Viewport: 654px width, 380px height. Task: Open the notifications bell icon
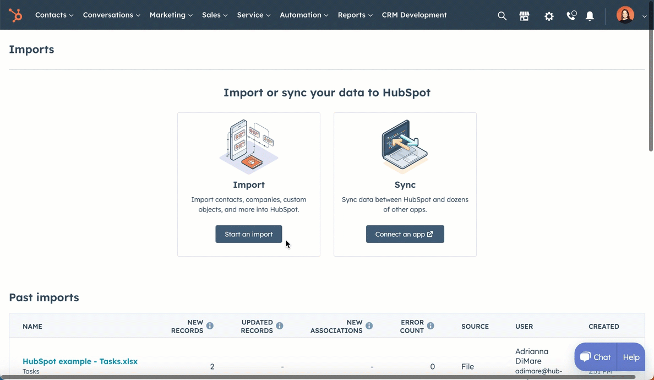[x=590, y=16]
